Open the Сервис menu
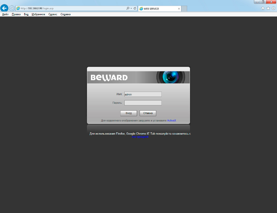Image resolution: width=277 pixels, height=213 pixels. tap(53, 14)
